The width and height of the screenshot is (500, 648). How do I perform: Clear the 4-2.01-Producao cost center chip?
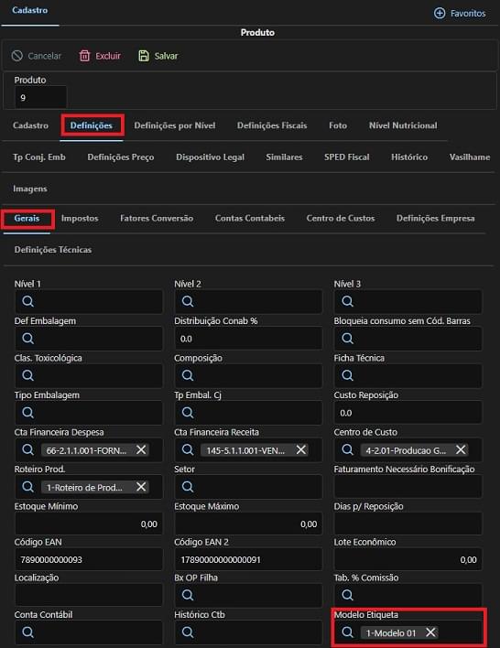point(461,449)
